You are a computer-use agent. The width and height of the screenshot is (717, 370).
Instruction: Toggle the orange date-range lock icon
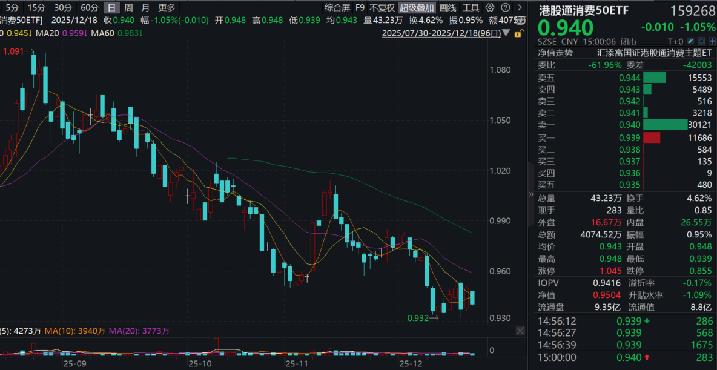tap(518, 33)
